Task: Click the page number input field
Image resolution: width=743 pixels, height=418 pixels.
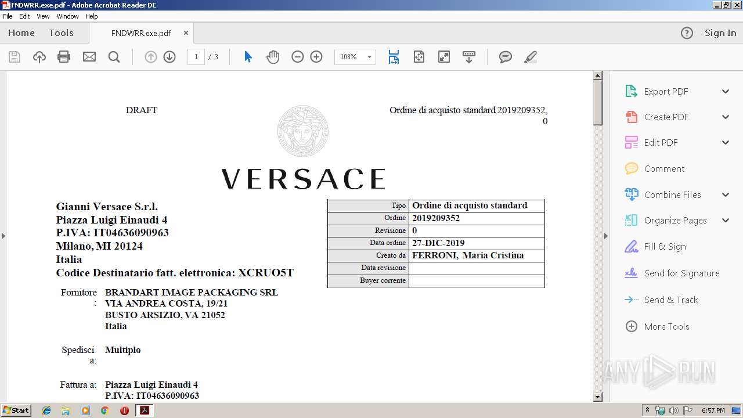Action: click(x=196, y=57)
